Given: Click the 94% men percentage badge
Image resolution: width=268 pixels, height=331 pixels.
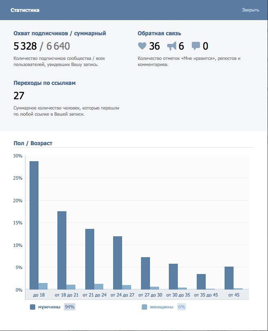Looking at the screenshot, I should [70, 307].
